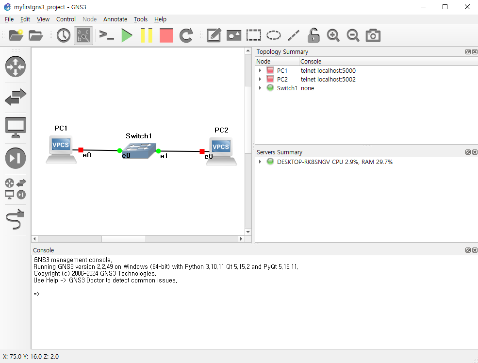Click in the GNS3 console input area
The image size is (478, 363).
coord(254,302)
